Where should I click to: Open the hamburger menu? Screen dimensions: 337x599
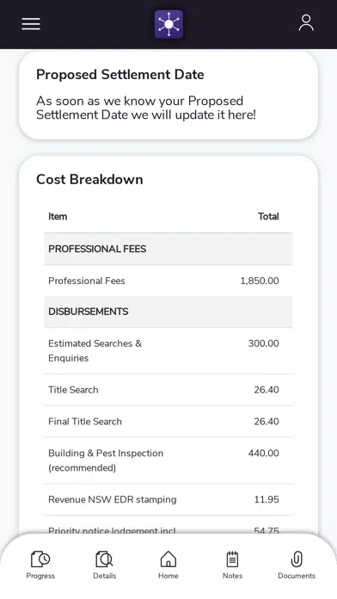point(31,24)
